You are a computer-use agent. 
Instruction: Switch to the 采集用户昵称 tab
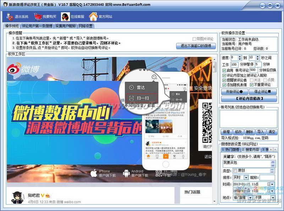click(x=66, y=26)
